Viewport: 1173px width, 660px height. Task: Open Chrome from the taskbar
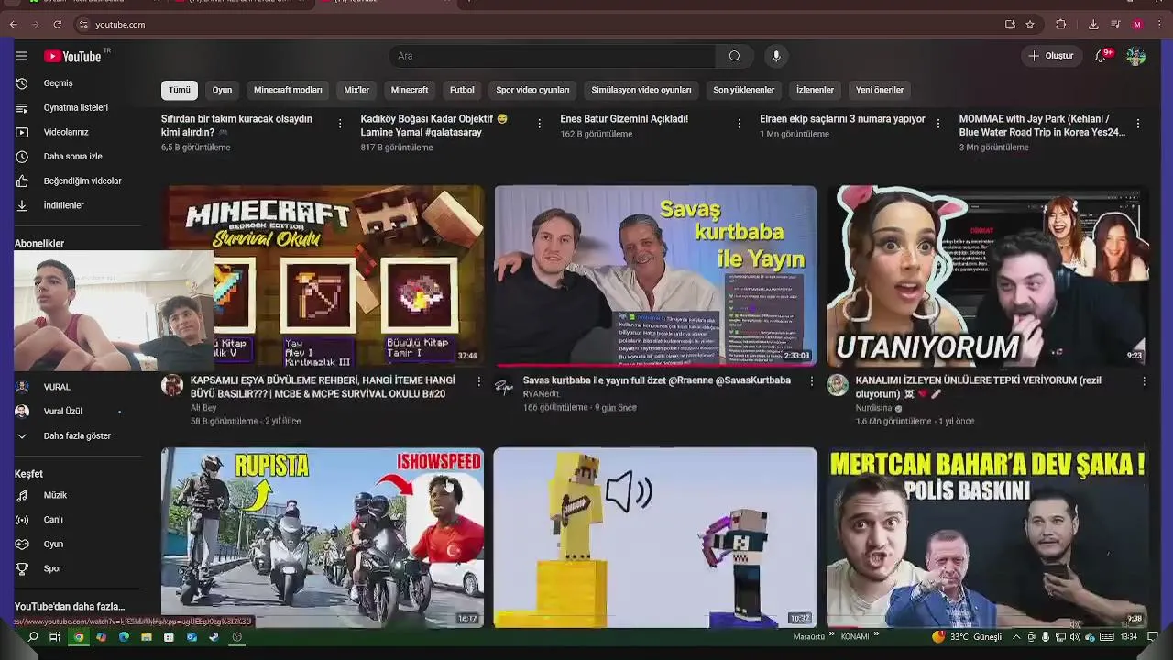(79, 637)
